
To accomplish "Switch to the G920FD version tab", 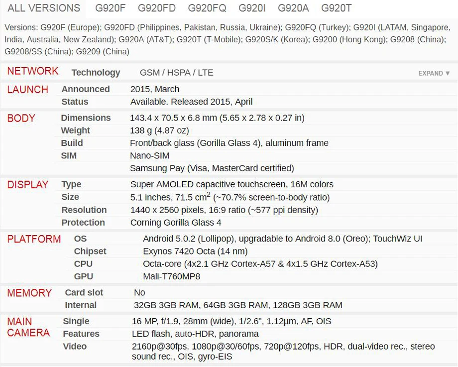I will pyautogui.click(x=156, y=8).
